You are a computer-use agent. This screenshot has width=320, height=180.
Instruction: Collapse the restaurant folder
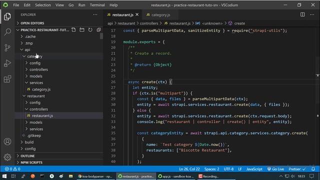[59, 96]
